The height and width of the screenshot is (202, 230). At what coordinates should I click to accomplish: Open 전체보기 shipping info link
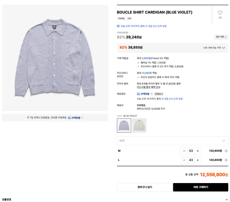coord(159,94)
